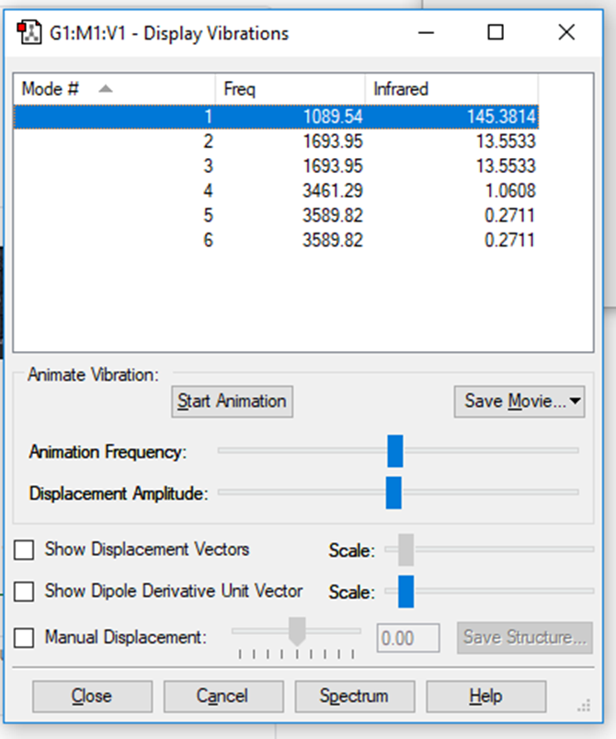This screenshot has height=739, width=616.
Task: Click the Mode # sort arrow
Action: click(x=105, y=89)
